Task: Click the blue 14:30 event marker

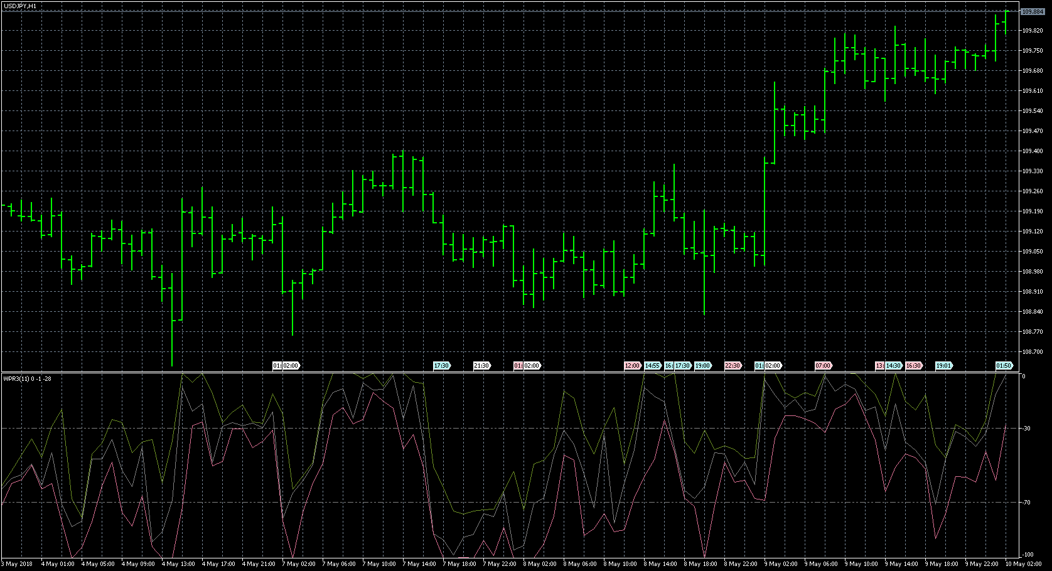Action: [x=894, y=366]
